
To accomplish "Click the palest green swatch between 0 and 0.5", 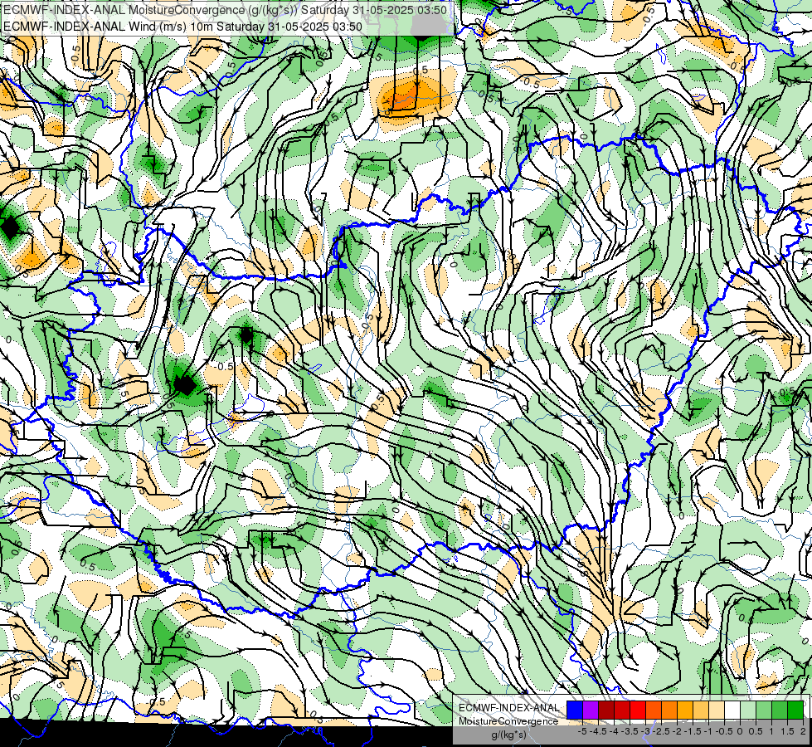I will 748,710.
